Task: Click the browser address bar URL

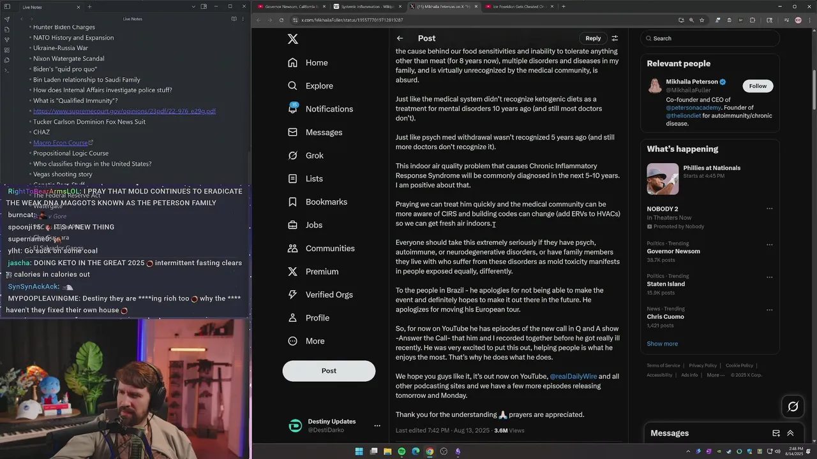Action: (352, 20)
